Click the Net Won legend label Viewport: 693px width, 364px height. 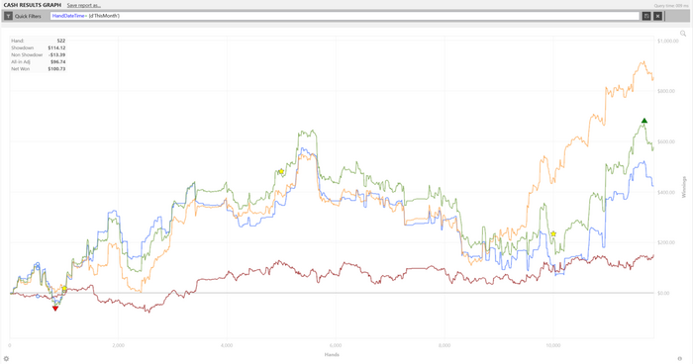coord(21,69)
